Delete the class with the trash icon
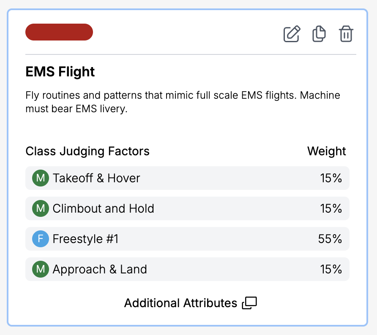 346,34
